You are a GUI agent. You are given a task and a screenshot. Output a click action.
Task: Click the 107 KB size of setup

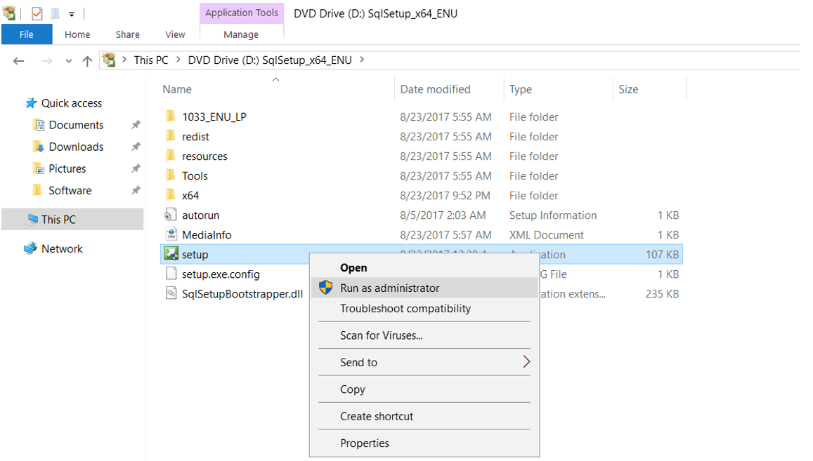point(662,254)
